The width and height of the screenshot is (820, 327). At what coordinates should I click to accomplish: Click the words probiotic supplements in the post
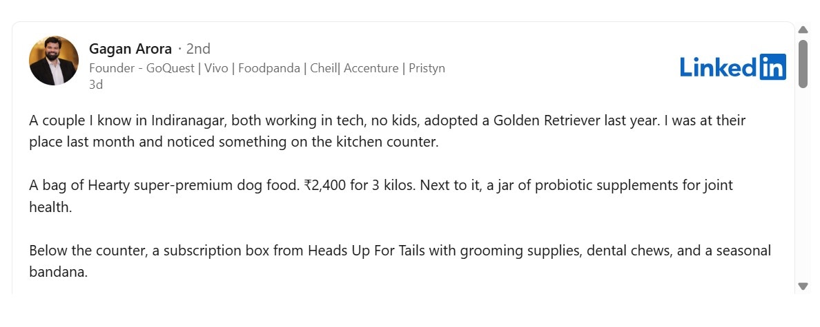coord(562,186)
